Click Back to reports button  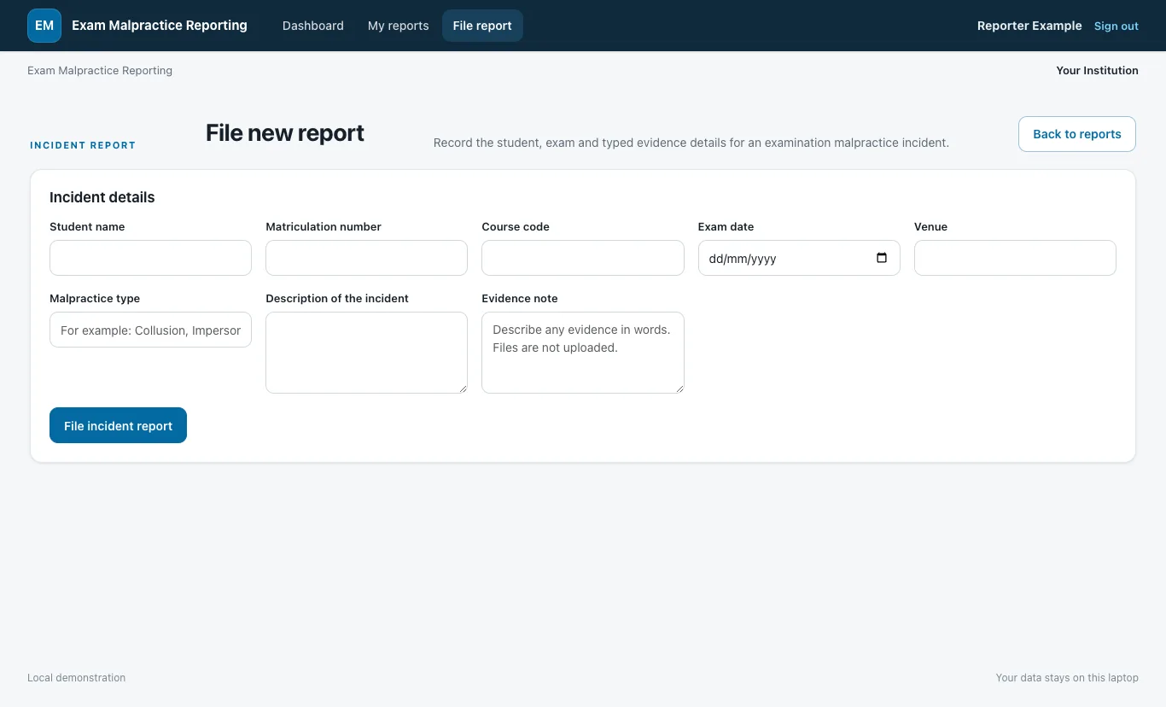click(x=1077, y=134)
